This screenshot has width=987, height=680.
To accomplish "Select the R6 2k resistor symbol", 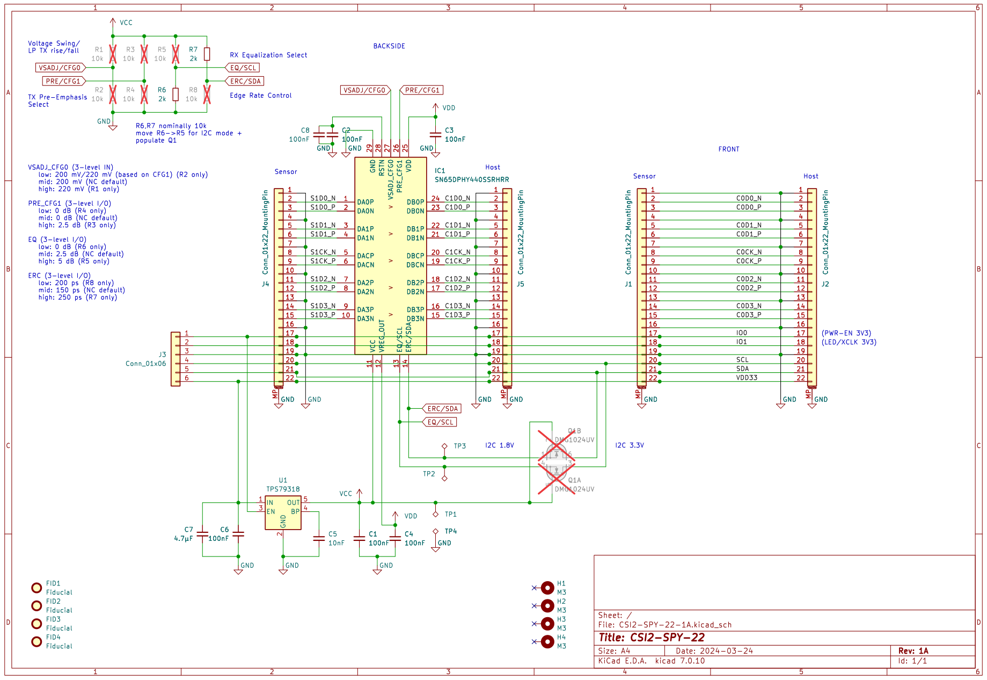I will pos(176,95).
